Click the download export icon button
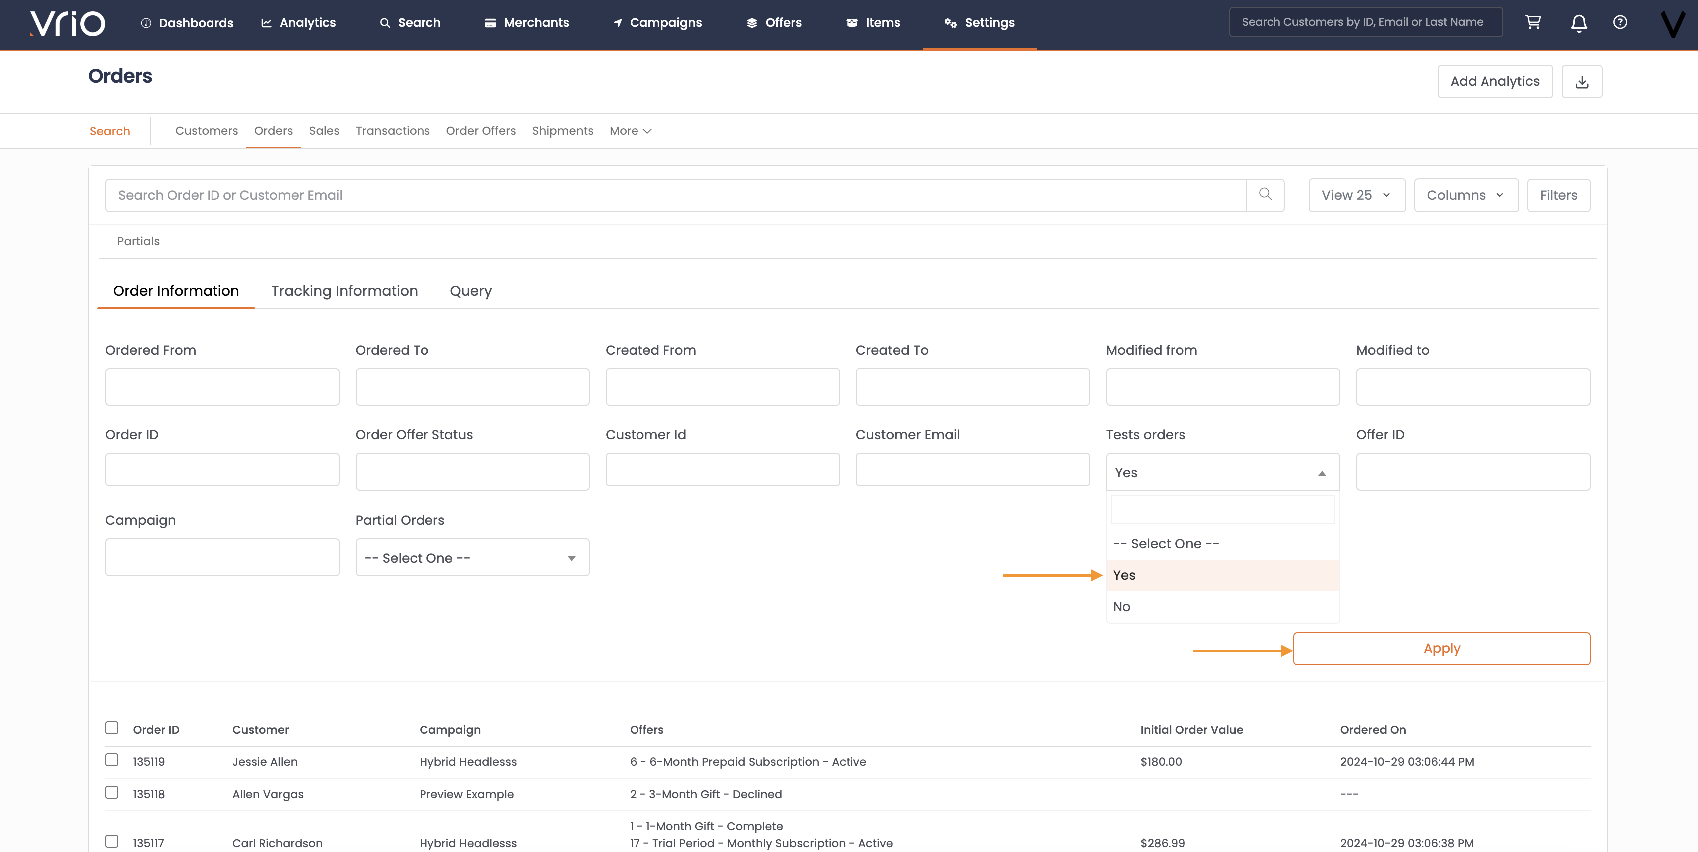Image resolution: width=1698 pixels, height=852 pixels. 1582,82
